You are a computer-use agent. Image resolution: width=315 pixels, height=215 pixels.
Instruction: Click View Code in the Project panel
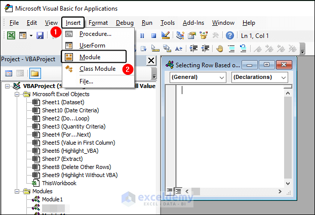[9, 73]
